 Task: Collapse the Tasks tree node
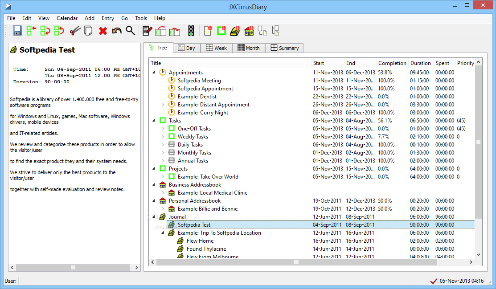(x=154, y=121)
